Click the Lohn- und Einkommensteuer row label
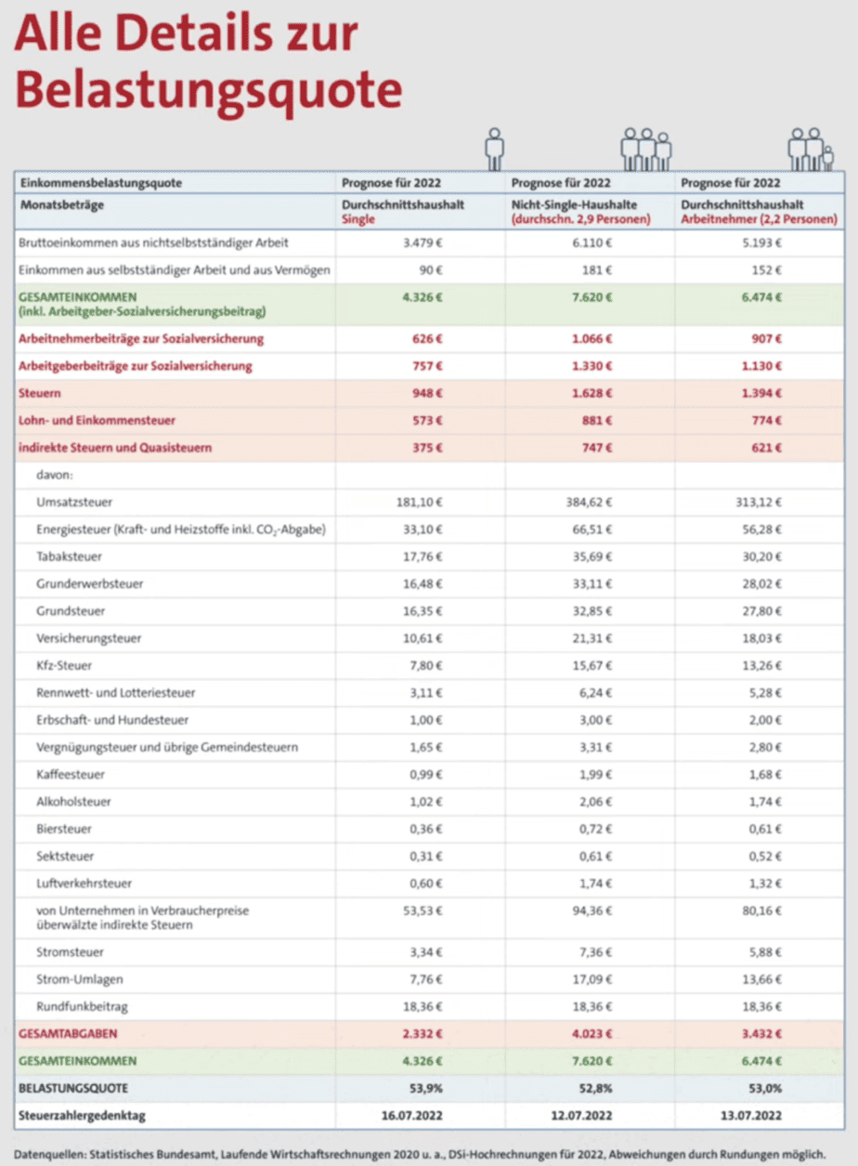Viewport: 858px width, 1166px height. pyautogui.click(x=97, y=421)
